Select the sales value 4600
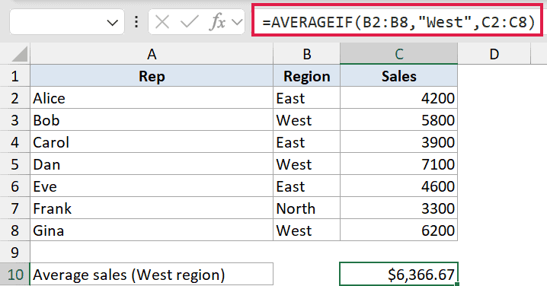Screen dimensions: 547x286 point(398,186)
